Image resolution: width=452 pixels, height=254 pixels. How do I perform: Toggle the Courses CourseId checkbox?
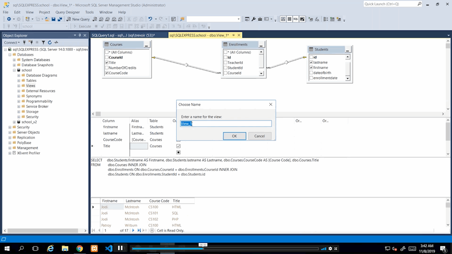coord(107,57)
